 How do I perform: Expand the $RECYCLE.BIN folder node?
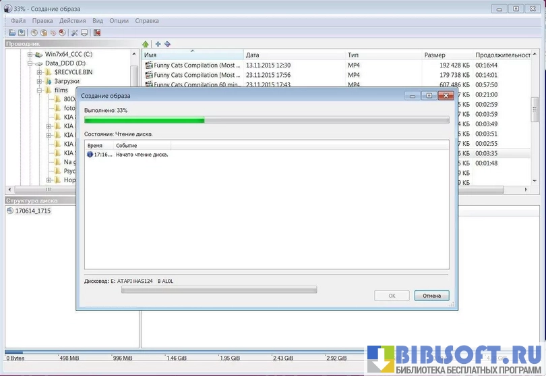click(x=40, y=72)
